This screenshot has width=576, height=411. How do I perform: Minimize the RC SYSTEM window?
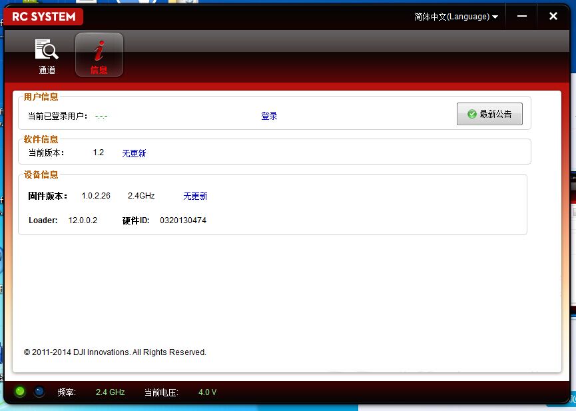click(521, 16)
